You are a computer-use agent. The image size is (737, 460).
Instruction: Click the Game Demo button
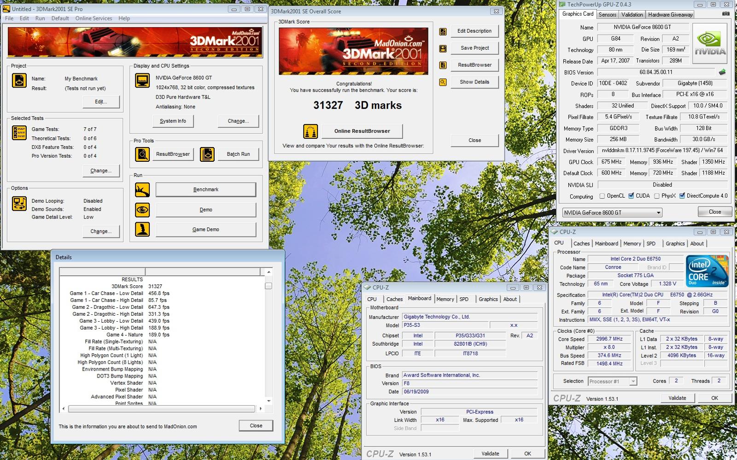pos(206,229)
